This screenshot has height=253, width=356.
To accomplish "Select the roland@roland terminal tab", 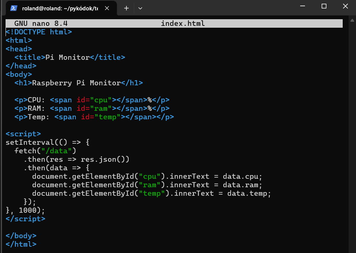I will coord(61,8).
